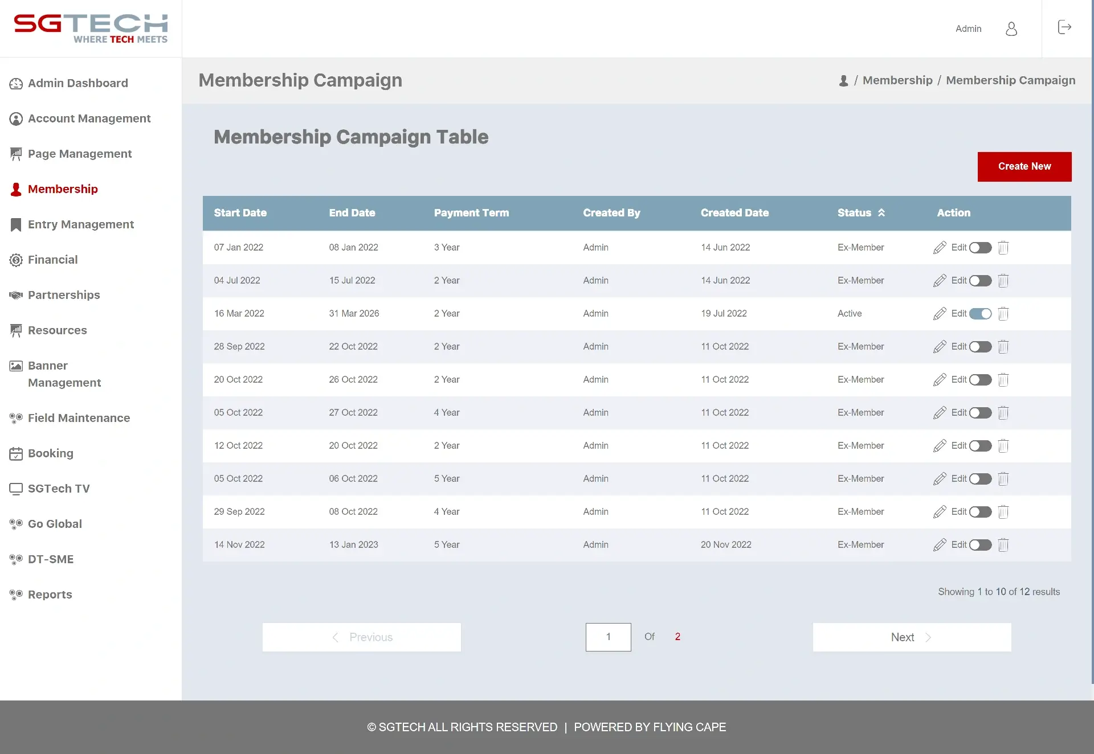Open Entry Management via its bookmark icon
Image resolution: width=1094 pixels, height=754 pixels.
point(15,224)
